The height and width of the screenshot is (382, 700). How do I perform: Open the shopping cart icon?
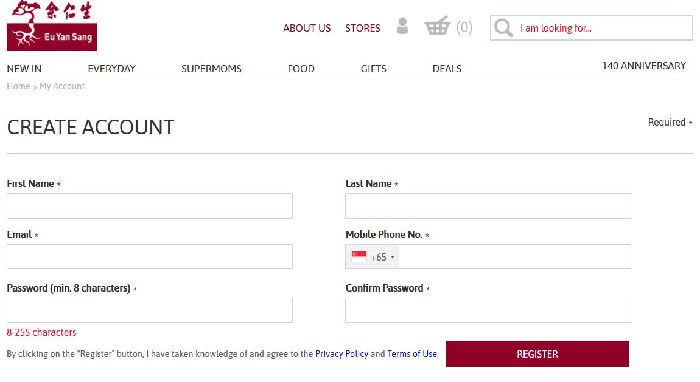[437, 27]
